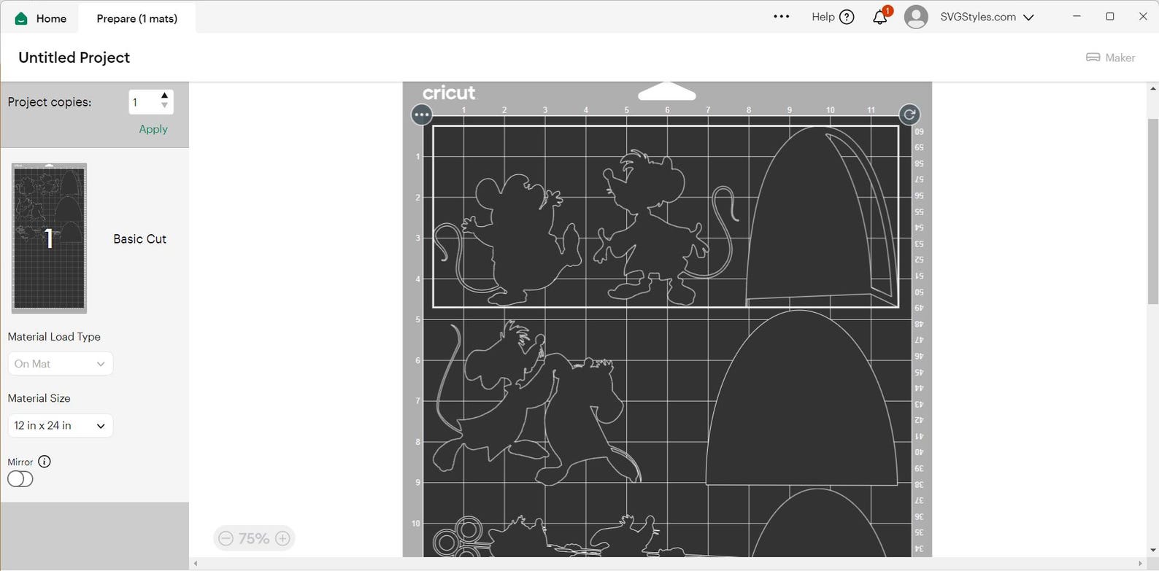Image resolution: width=1159 pixels, height=571 pixels.
Task: Select the large arch shape with folded flap
Action: [x=823, y=217]
